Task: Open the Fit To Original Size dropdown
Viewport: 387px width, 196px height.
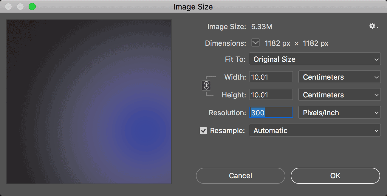Action: [315, 59]
